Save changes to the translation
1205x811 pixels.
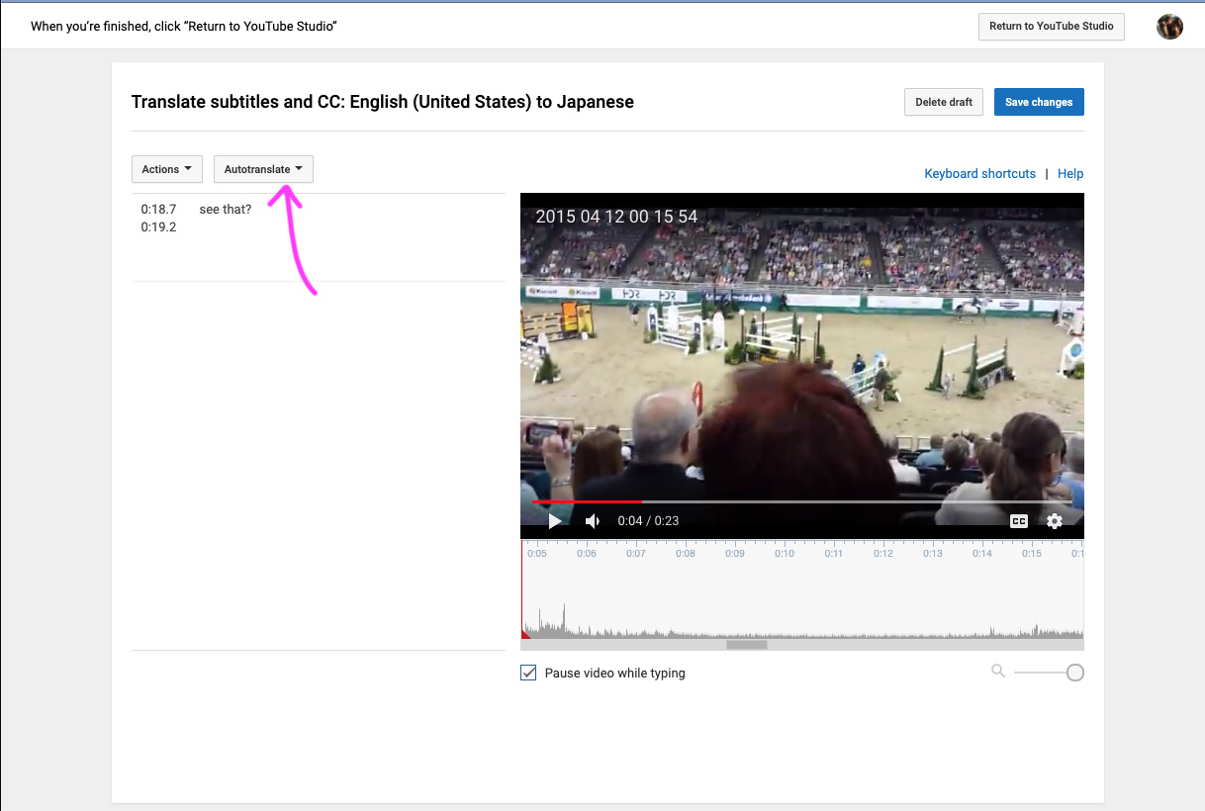point(1039,102)
